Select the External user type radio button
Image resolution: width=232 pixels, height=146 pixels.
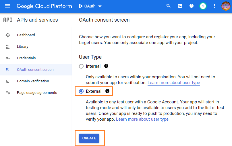[x=81, y=91]
